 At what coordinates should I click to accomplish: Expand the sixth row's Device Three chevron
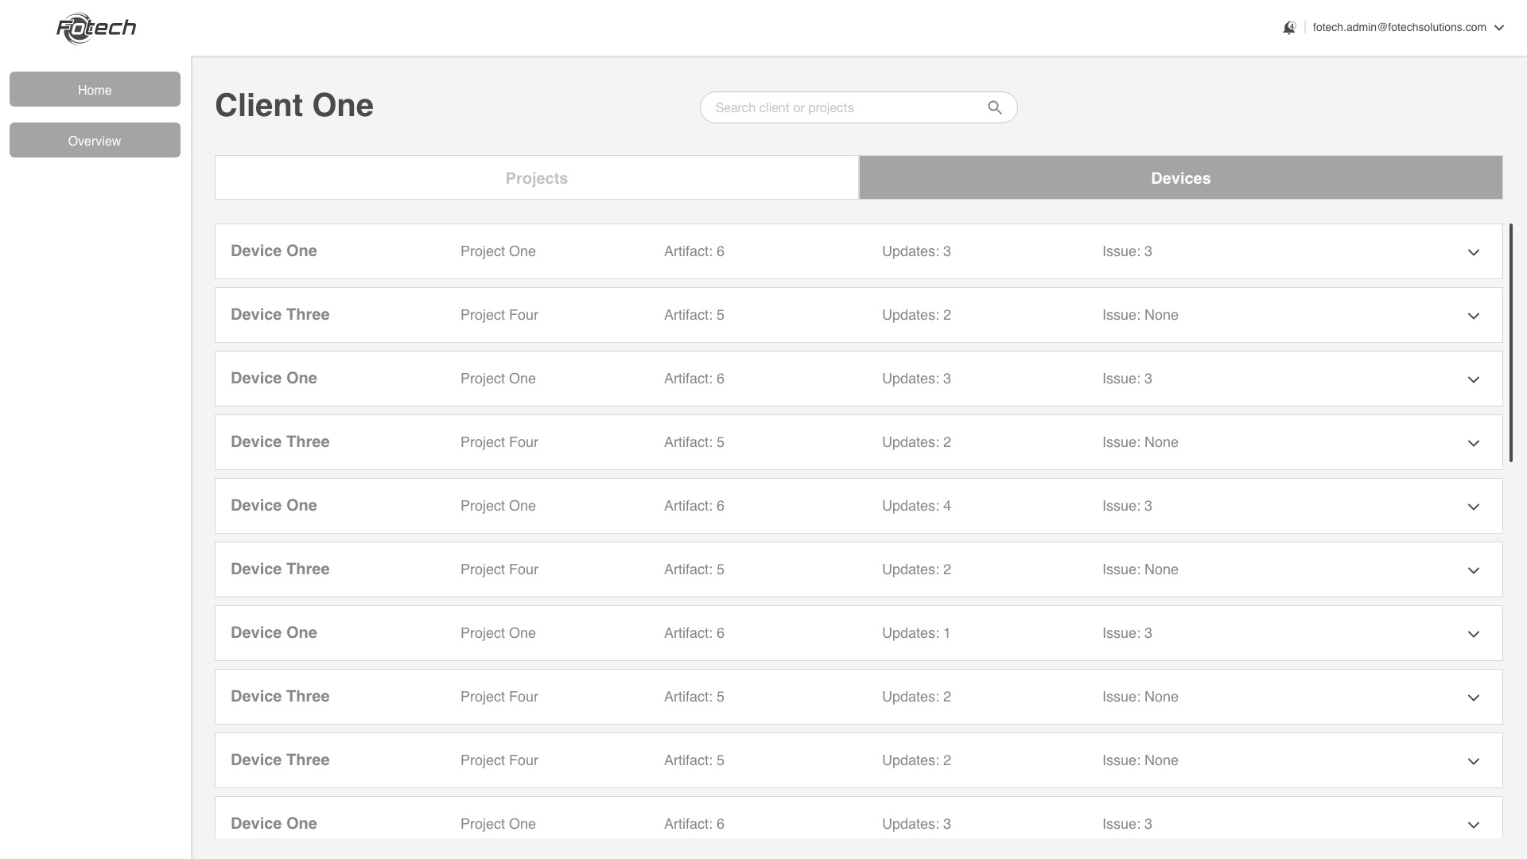1473,570
